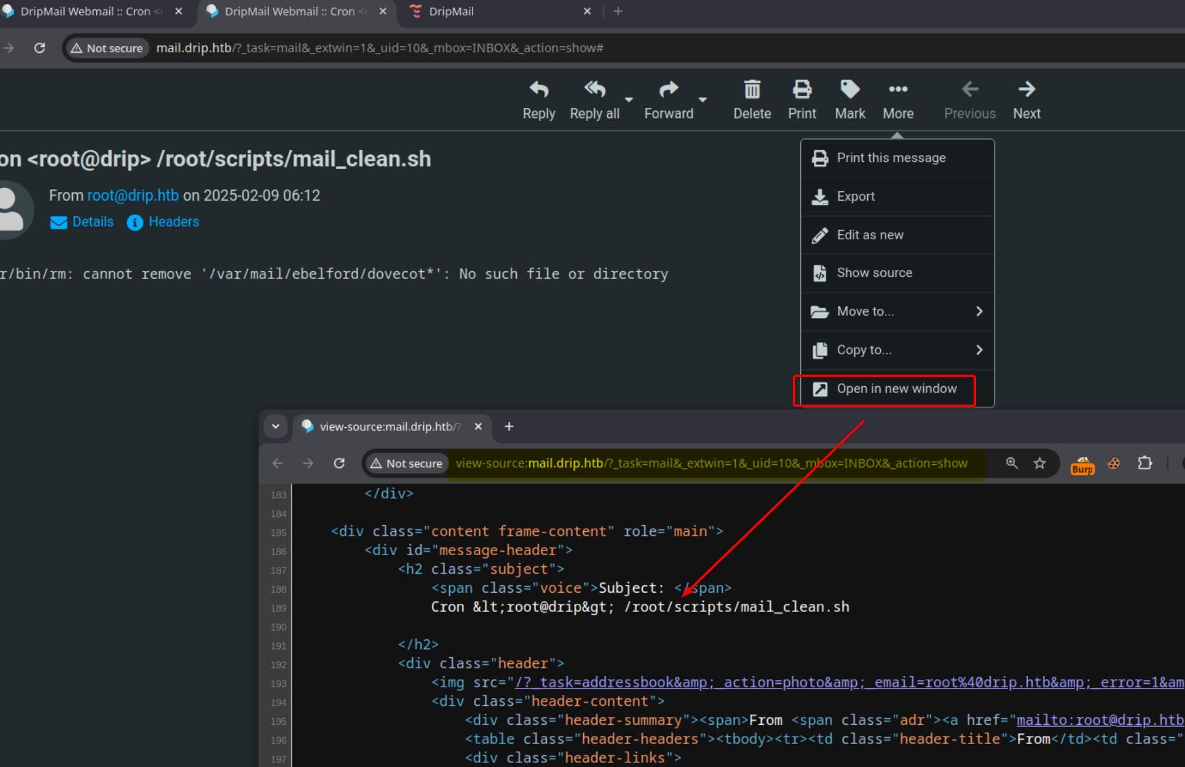Delete message using the trash icon
The image size is (1185, 767).
coord(752,90)
